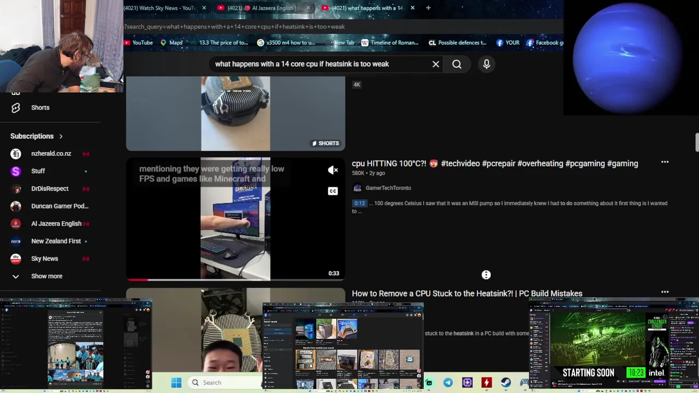Image resolution: width=699 pixels, height=393 pixels.
Task: Open Al Jazeera English subscription
Action: pyautogui.click(x=56, y=224)
